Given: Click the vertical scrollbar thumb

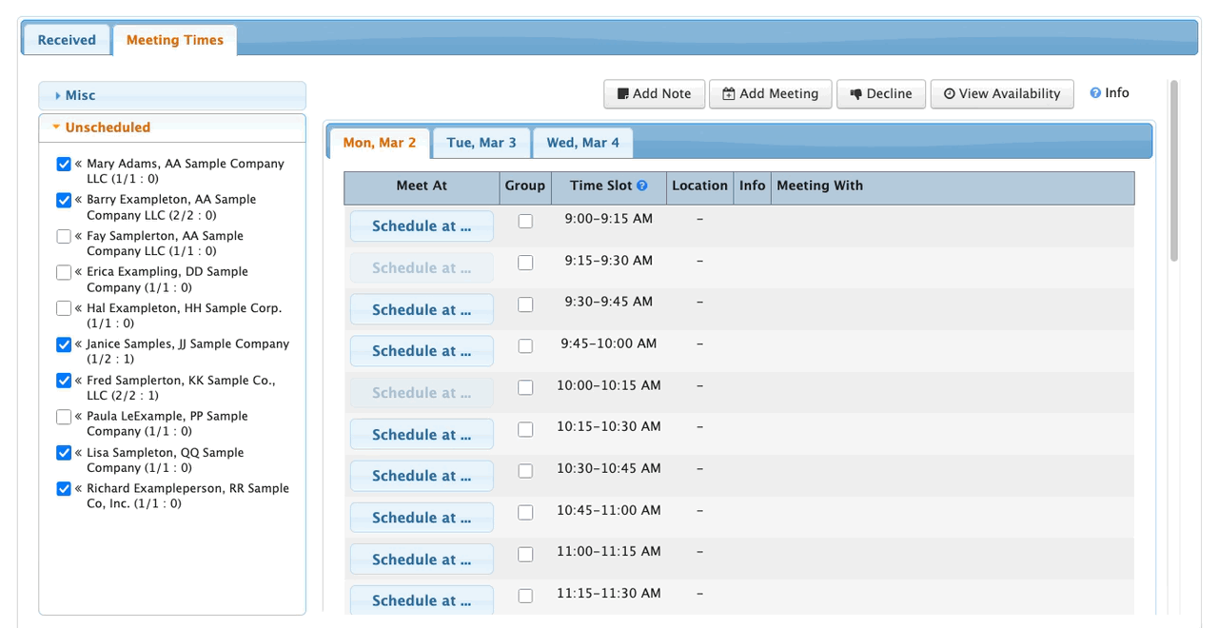Looking at the screenshot, I should [1174, 170].
